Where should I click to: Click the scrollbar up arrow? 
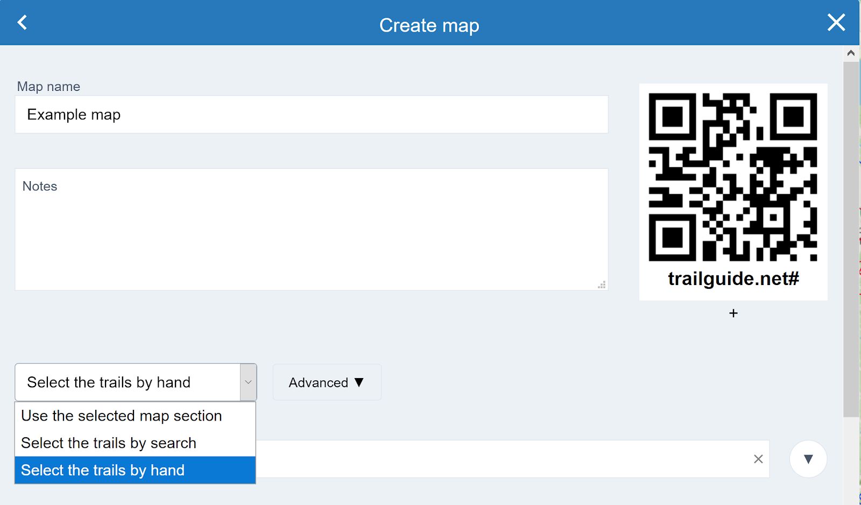(x=851, y=53)
